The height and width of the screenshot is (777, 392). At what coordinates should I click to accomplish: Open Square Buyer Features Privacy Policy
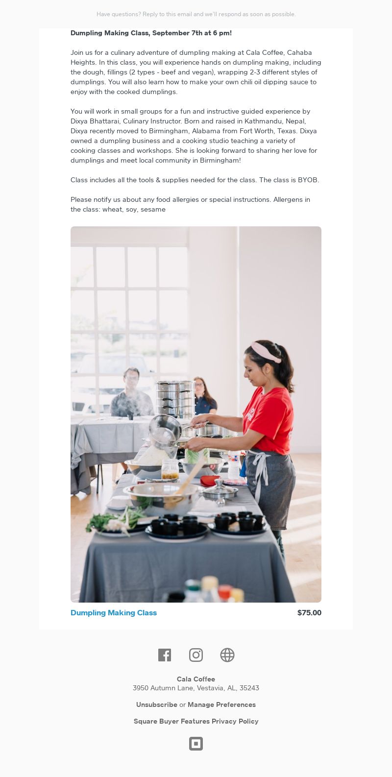click(196, 721)
